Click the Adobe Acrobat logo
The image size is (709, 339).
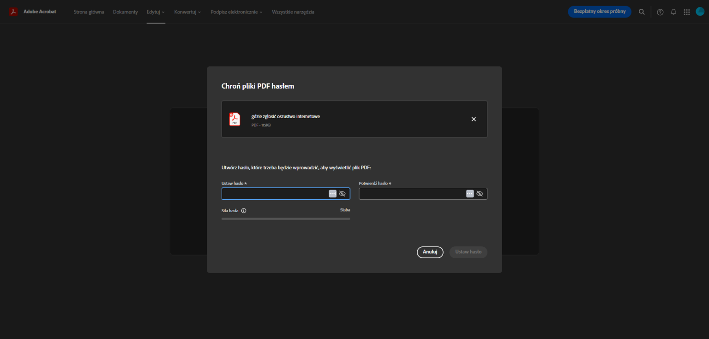pos(32,12)
